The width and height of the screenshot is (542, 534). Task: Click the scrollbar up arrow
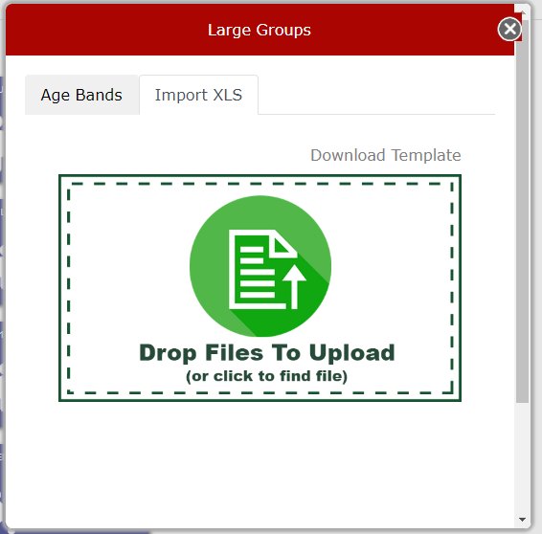522,12
